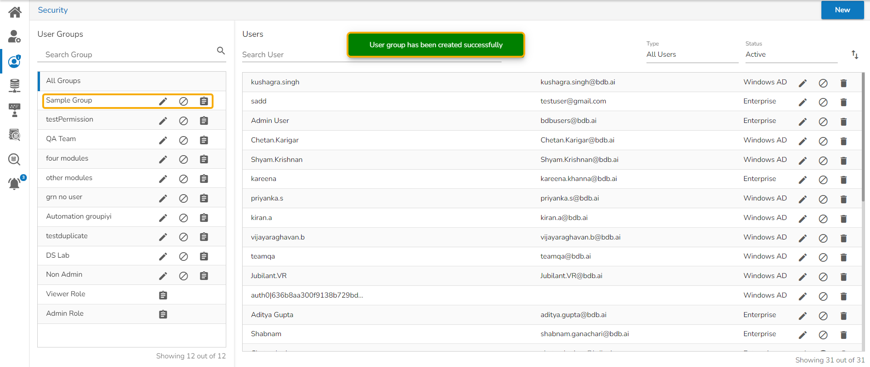Screen dimensions: 870x367
Task: Click email kushagra.singh@bdb.ai
Action: tap(578, 82)
